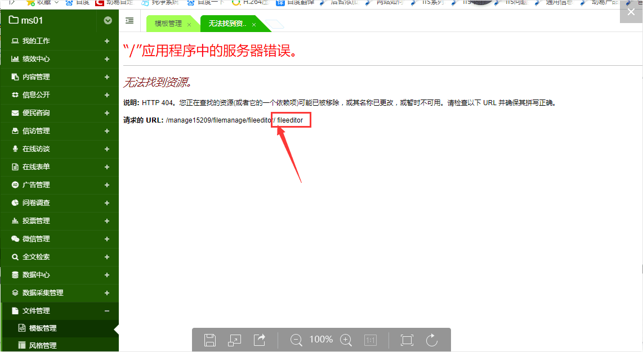Open the 数据中心 sidebar menu
643x352 pixels.
(x=36, y=275)
